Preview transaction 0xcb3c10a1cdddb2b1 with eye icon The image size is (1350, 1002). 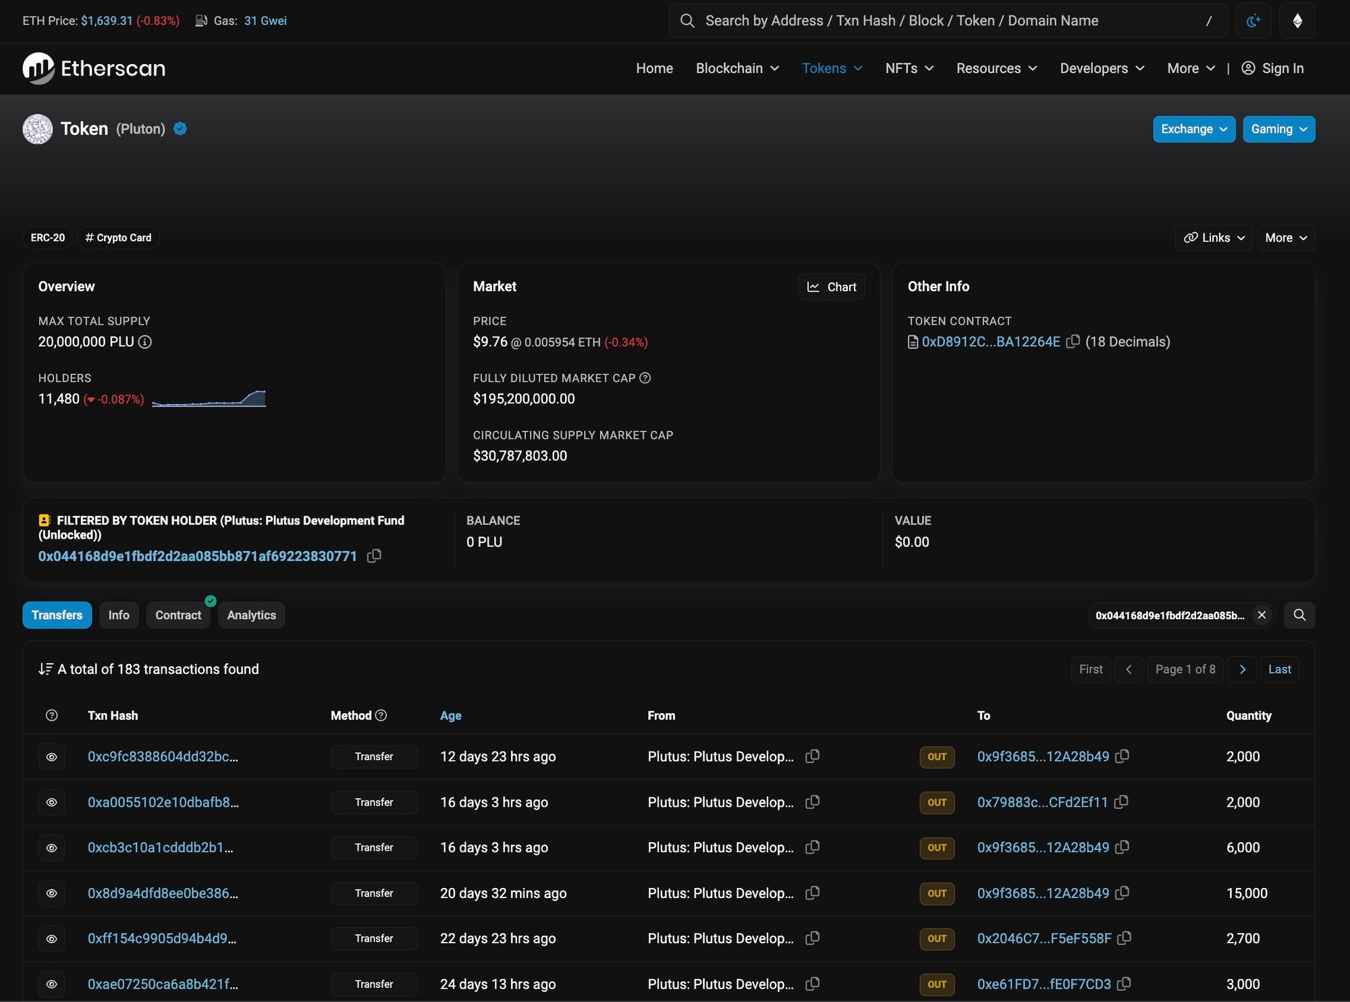click(x=51, y=847)
